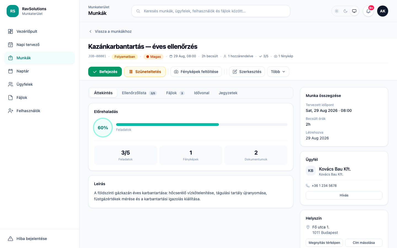Open AK user avatar menu
The height and width of the screenshot is (248, 397).
click(x=383, y=11)
